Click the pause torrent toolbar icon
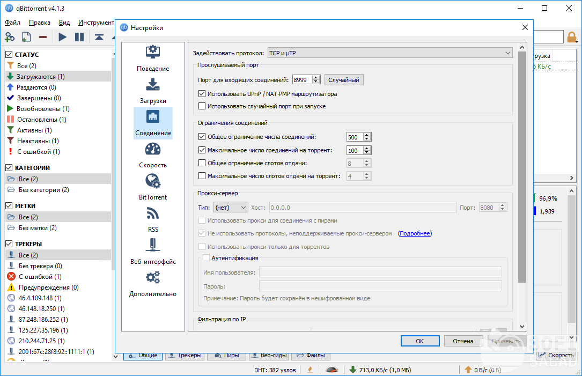The height and width of the screenshot is (376, 582). (79, 37)
